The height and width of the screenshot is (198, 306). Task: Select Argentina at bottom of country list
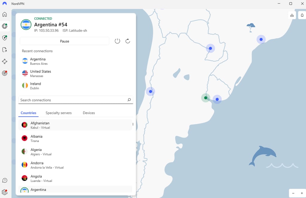pyautogui.click(x=75, y=189)
